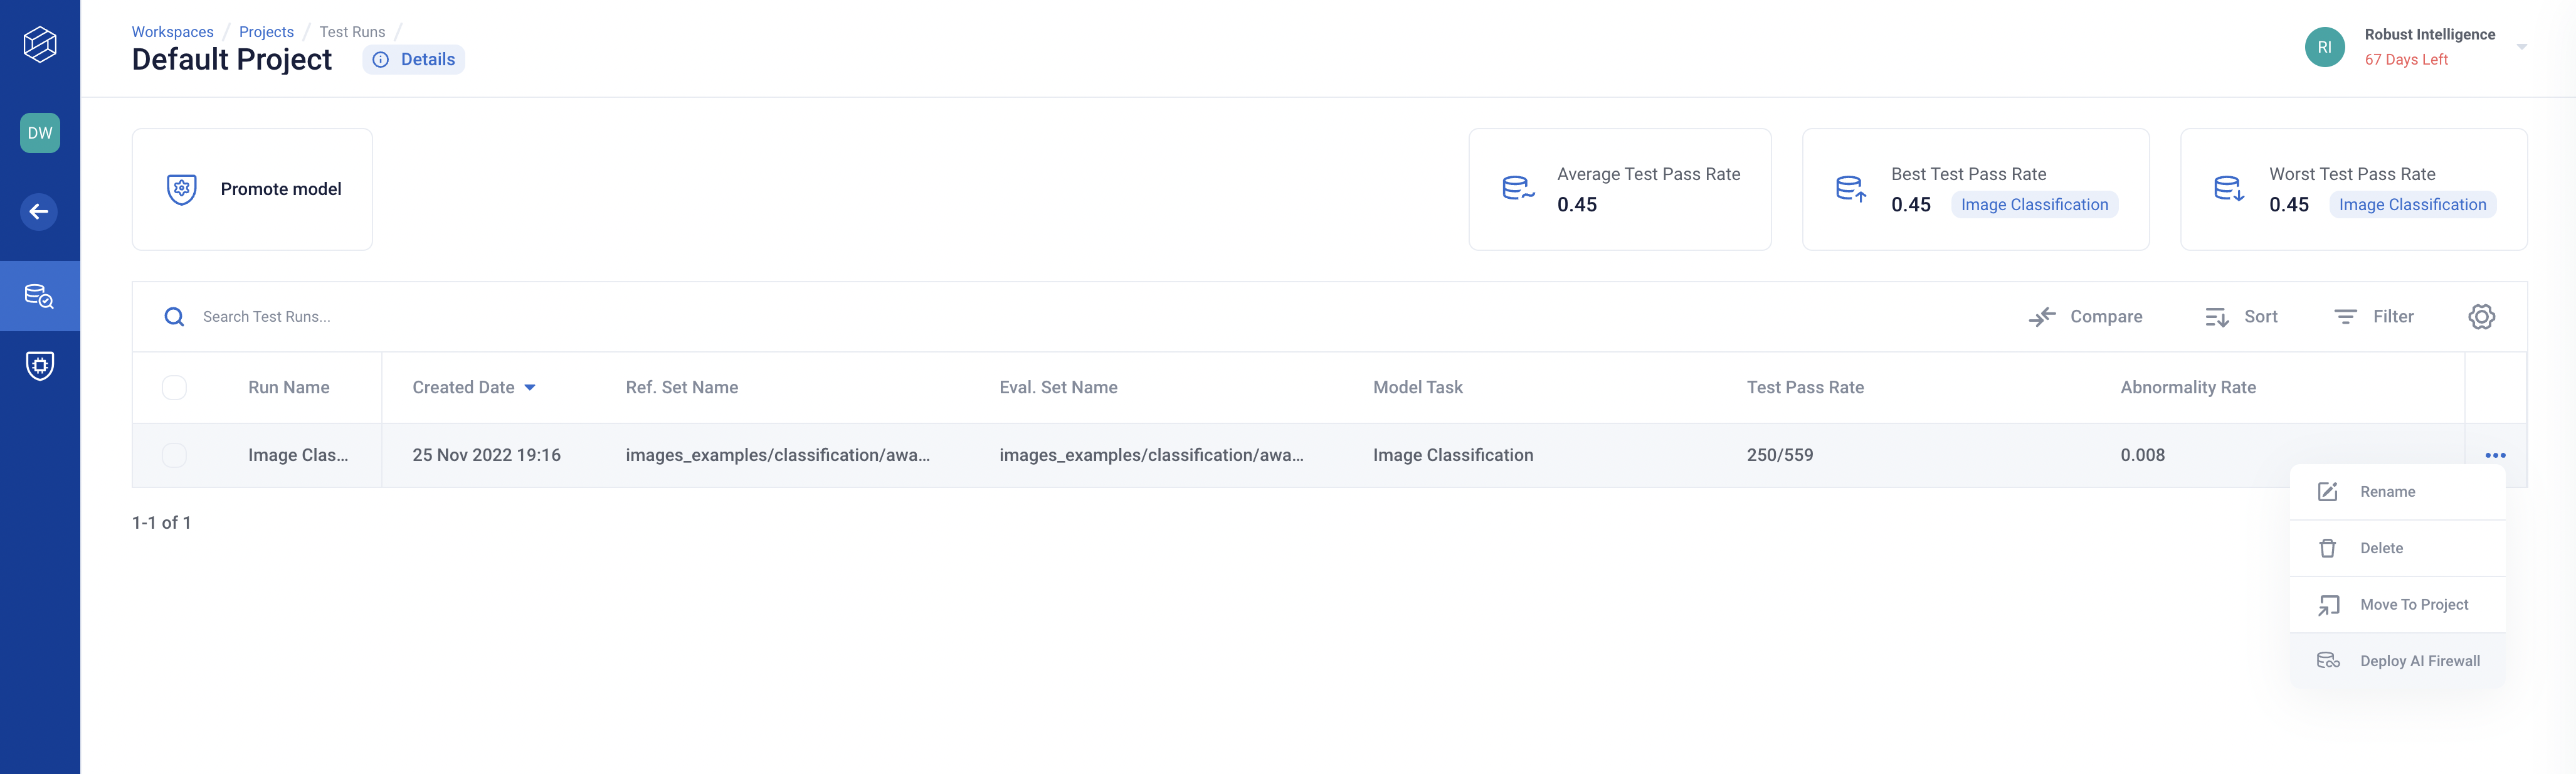The height and width of the screenshot is (774, 2576).
Task: Click the search magnifier icon
Action: tap(174, 317)
